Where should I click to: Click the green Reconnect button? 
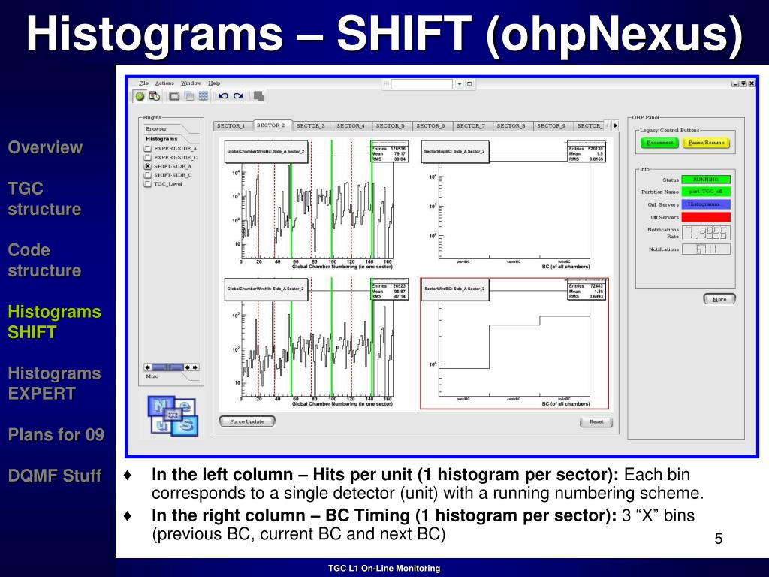click(659, 143)
